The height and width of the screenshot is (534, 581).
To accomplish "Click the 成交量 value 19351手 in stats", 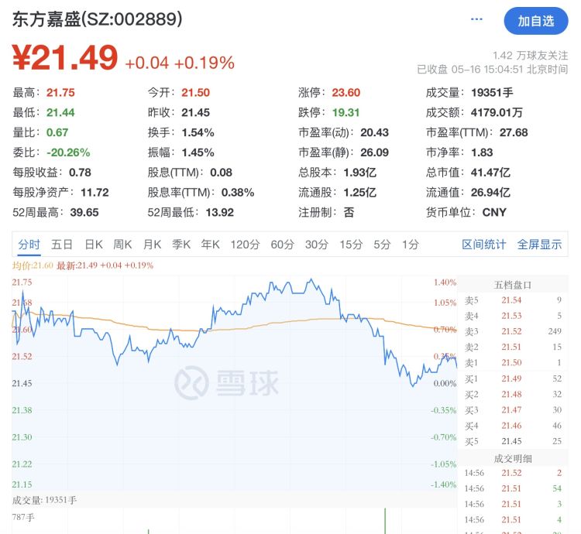I will [492, 93].
